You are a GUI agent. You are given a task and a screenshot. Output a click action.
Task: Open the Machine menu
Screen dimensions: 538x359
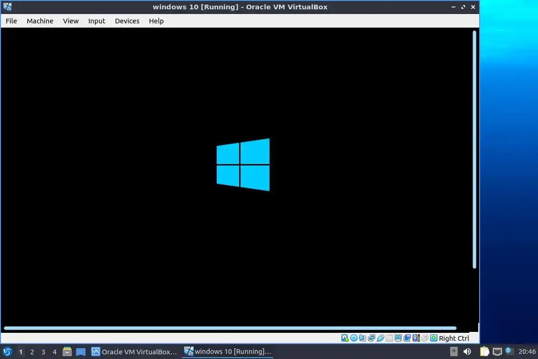point(40,21)
